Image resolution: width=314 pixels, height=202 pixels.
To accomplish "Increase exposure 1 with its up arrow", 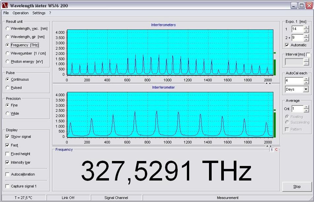I will [306, 27].
